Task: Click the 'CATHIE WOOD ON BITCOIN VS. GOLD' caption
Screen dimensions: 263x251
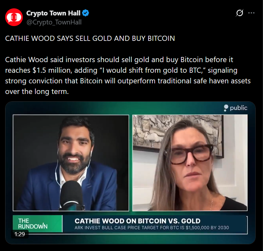Action: (138, 221)
